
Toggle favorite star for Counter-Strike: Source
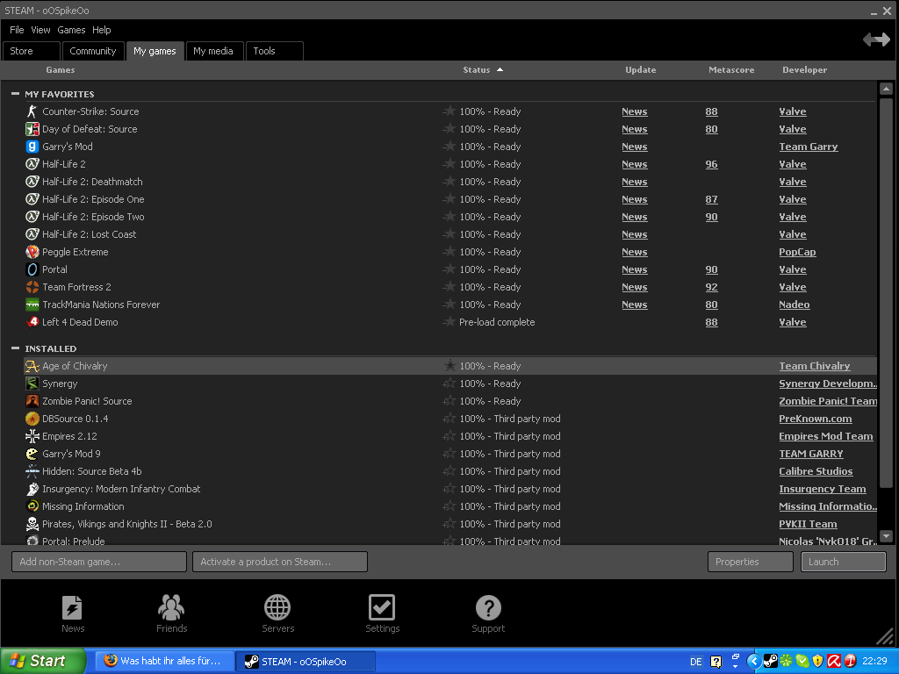coord(449,111)
